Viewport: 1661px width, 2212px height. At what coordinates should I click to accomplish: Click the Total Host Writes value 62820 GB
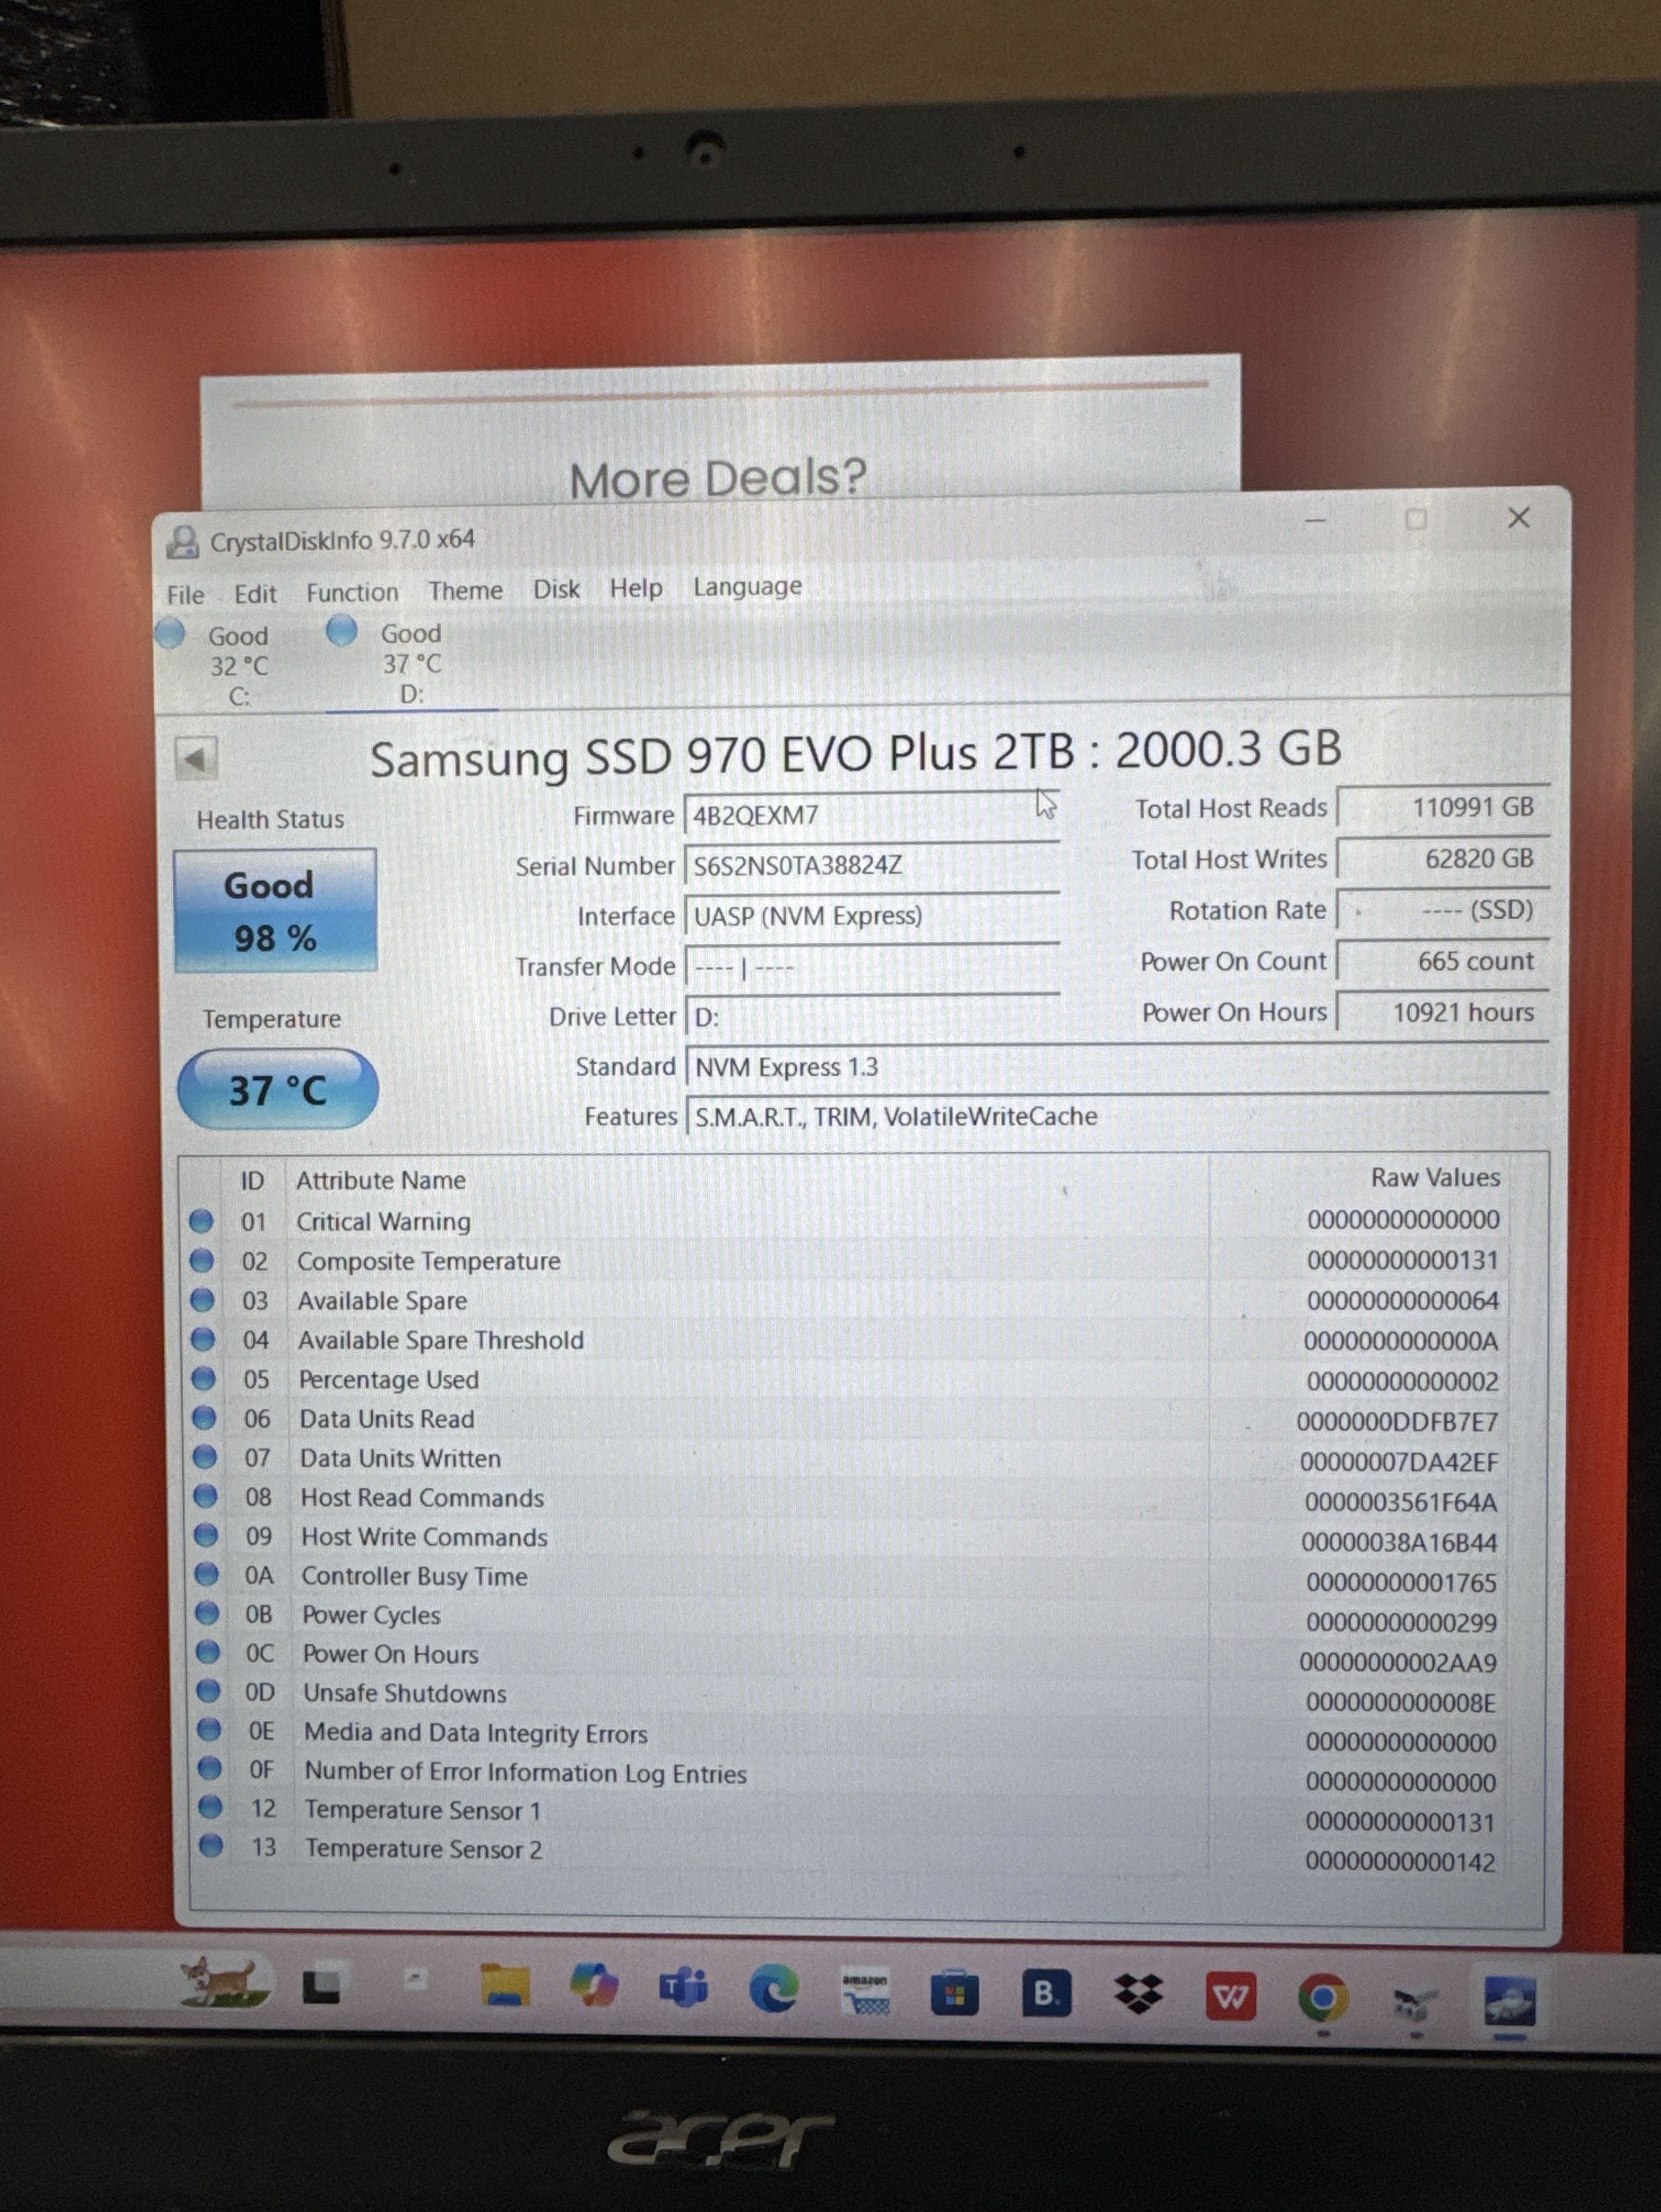[1443, 858]
